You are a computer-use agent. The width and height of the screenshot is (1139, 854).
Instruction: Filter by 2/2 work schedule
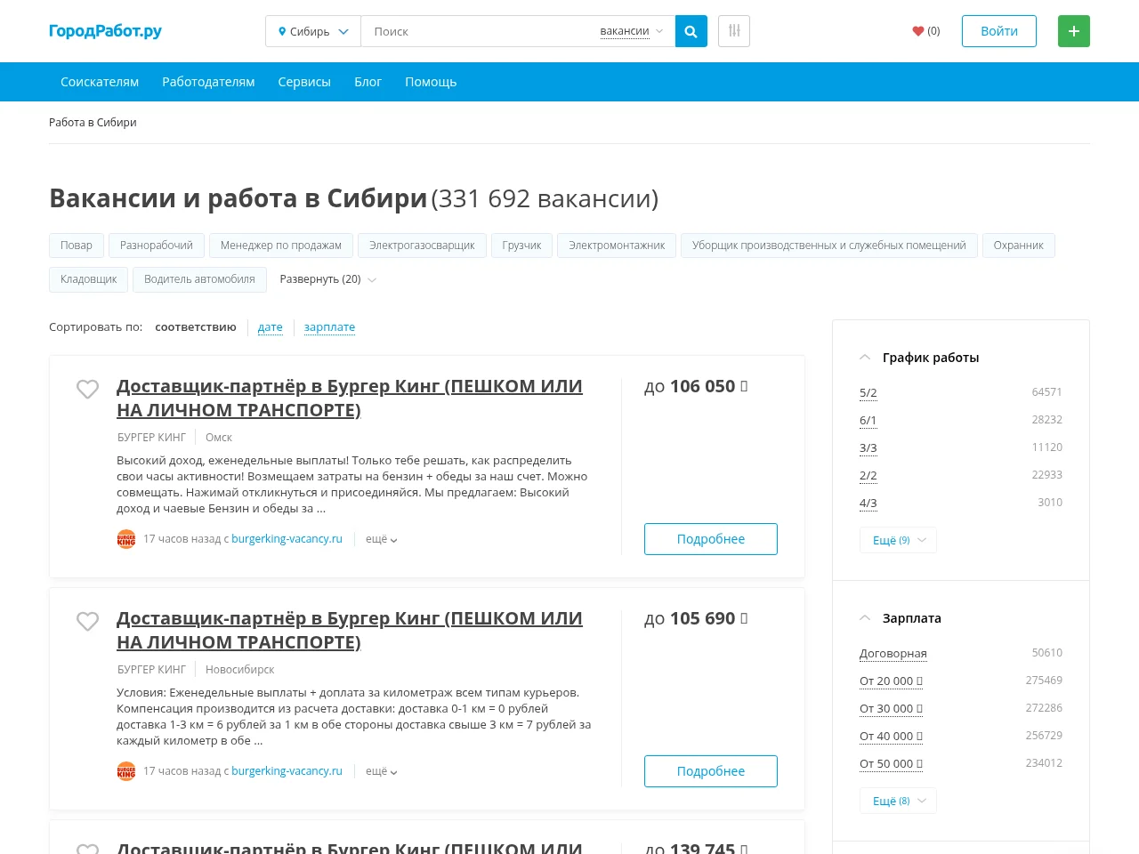[x=868, y=475]
